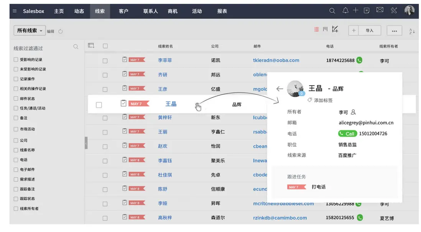Open the canvas view icon

[335, 29]
